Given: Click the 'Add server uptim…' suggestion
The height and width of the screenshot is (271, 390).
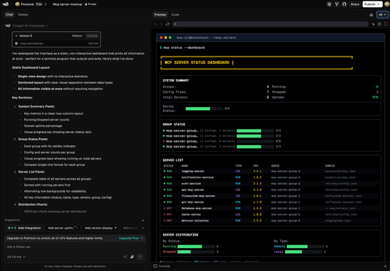Looking at the screenshot, I should pyautogui.click(x=60, y=228).
